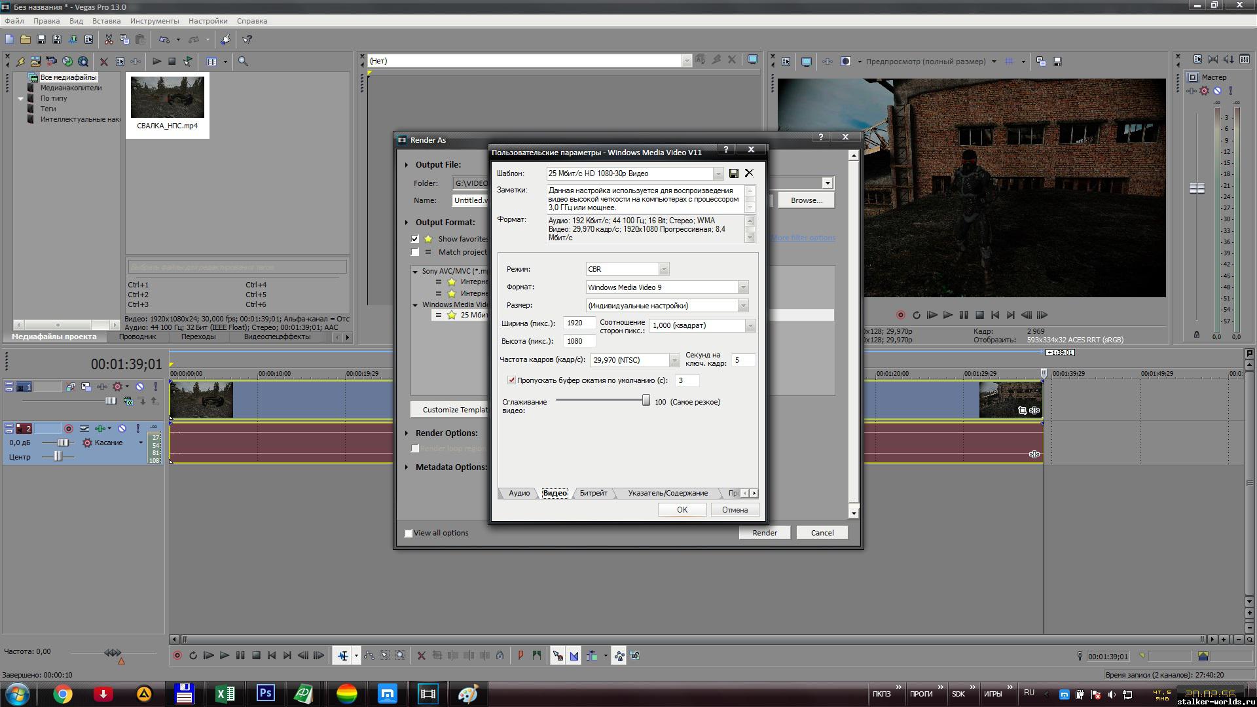Switch to the Указатель/Содержание tab
The height and width of the screenshot is (707, 1257).
tap(667, 493)
